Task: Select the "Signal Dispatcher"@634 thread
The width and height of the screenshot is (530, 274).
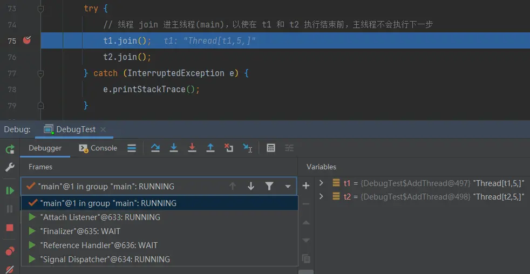Action: pyautogui.click(x=160, y=259)
